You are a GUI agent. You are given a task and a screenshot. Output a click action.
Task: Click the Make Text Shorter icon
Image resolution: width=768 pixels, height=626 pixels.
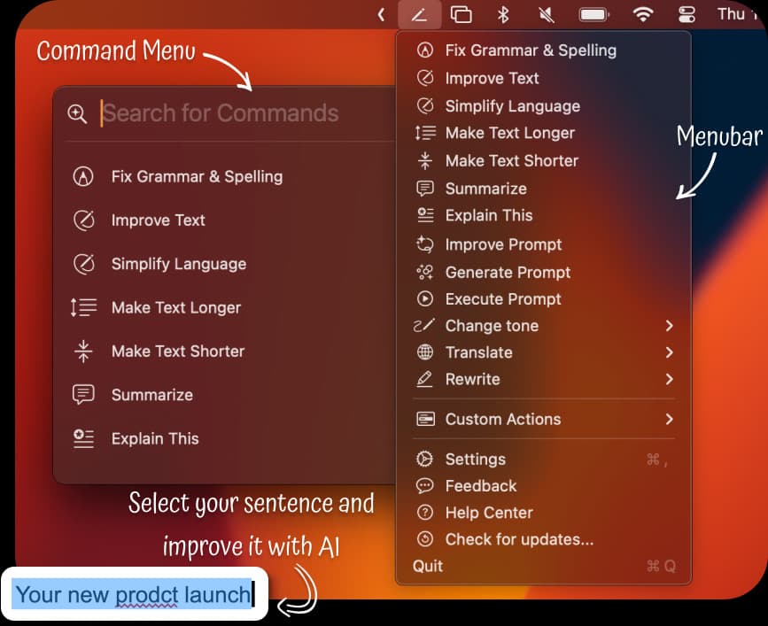82,352
